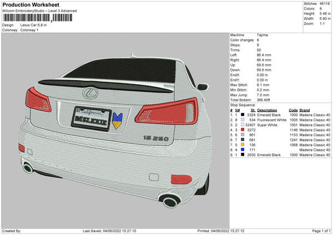This screenshot has width=333, height=235.
Task: Click the Width value 6.80 in
Action: click(x=325, y=19)
